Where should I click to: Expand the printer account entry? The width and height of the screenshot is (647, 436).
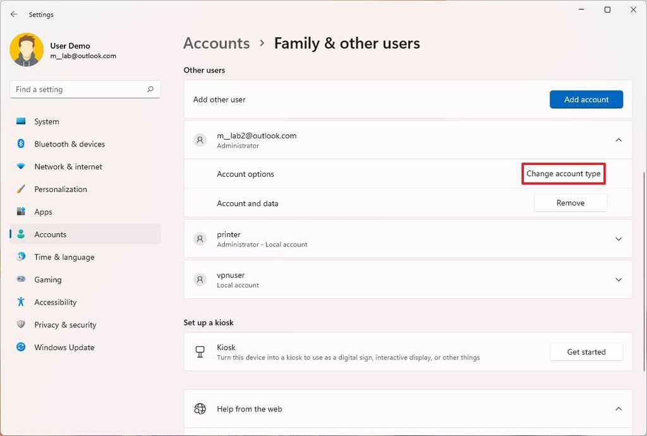coord(619,239)
